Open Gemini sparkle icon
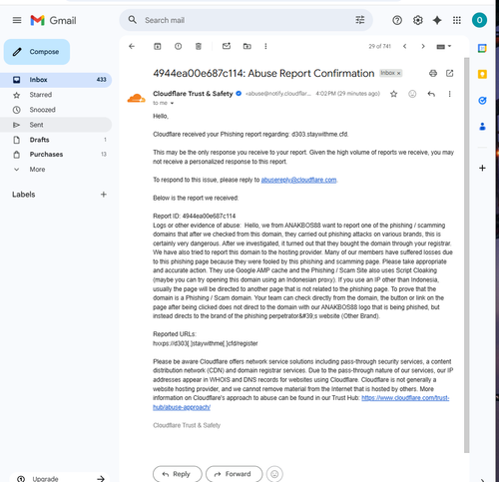 coord(437,20)
